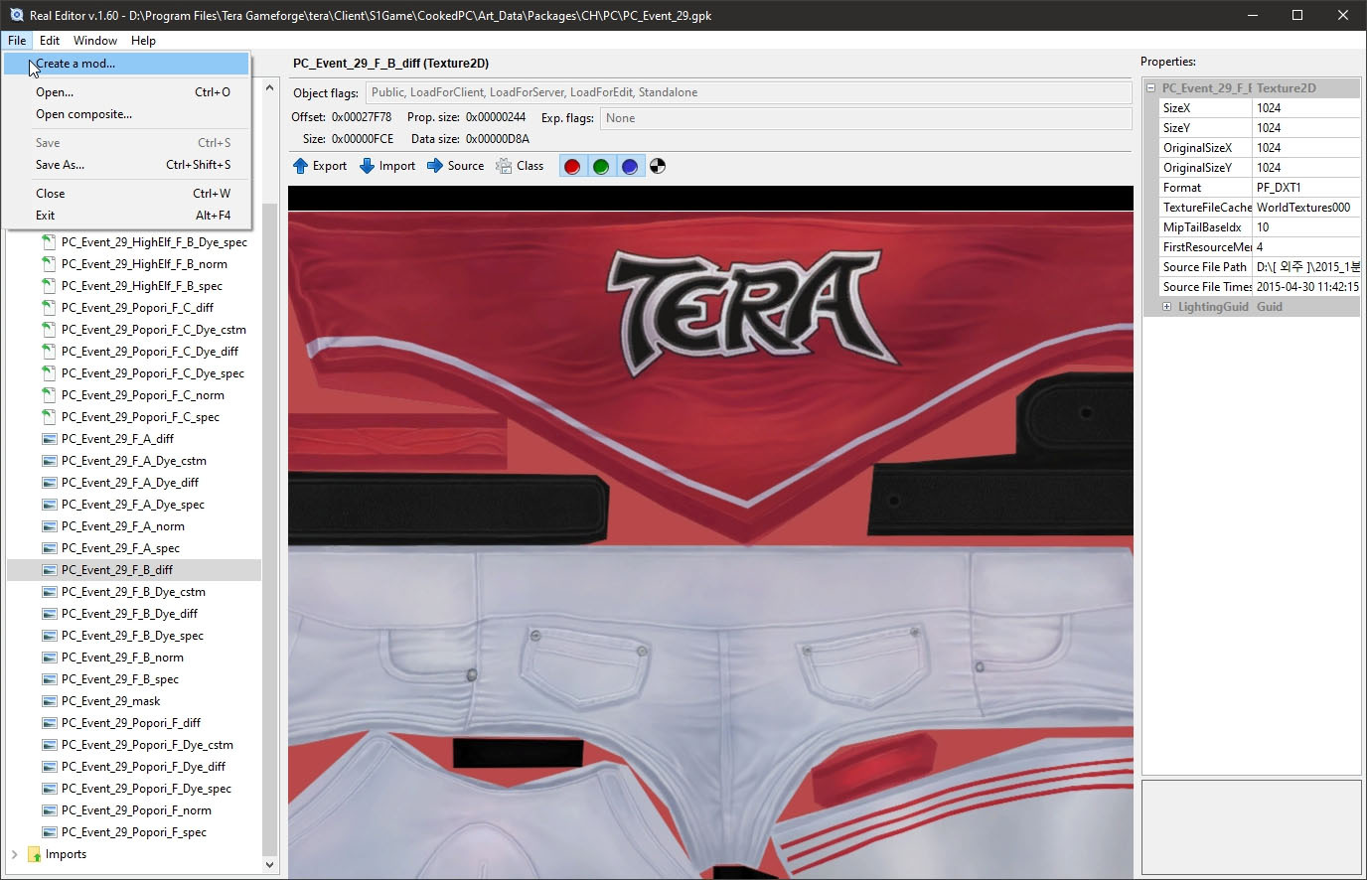
Task: Click the Export up-arrow icon
Action: 300,166
